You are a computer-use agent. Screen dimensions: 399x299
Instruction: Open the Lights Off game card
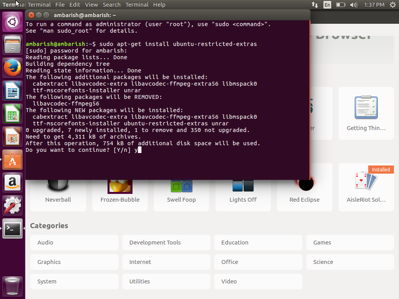[x=243, y=195]
